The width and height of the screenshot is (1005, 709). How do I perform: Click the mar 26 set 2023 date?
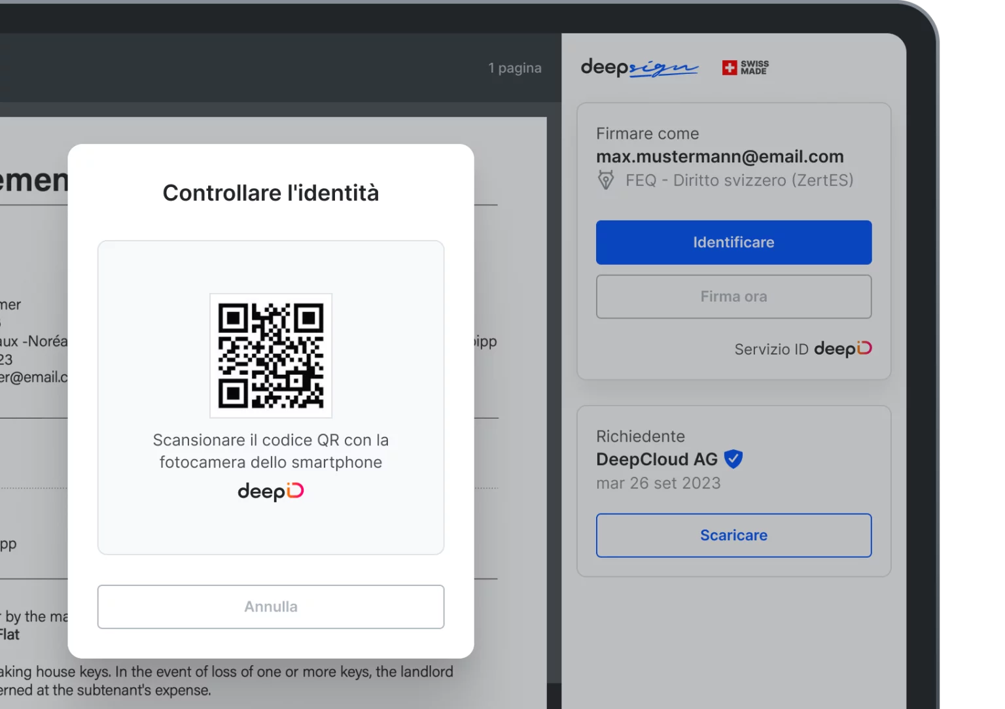(658, 483)
